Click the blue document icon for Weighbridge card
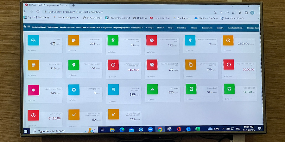Screen dimensions: 285x142 click(113, 90)
